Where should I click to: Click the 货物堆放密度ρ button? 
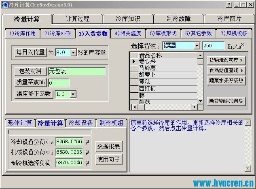(226, 60)
